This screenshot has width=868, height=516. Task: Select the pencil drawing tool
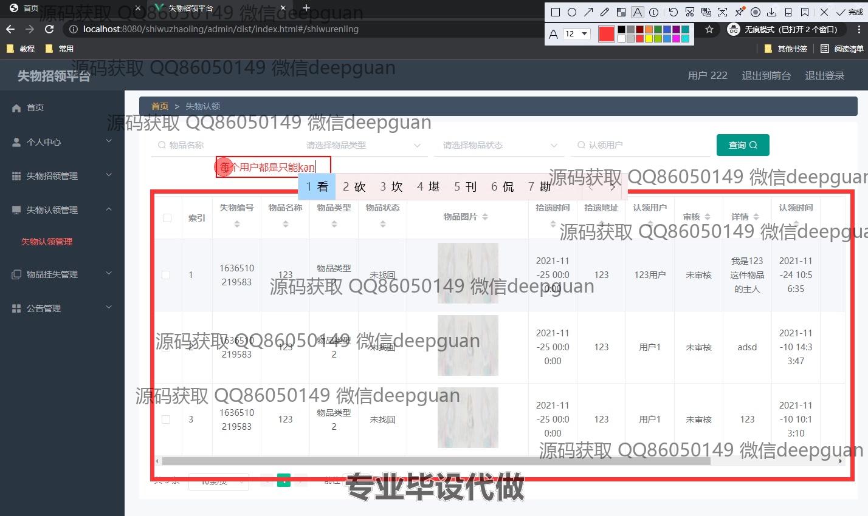pos(605,12)
